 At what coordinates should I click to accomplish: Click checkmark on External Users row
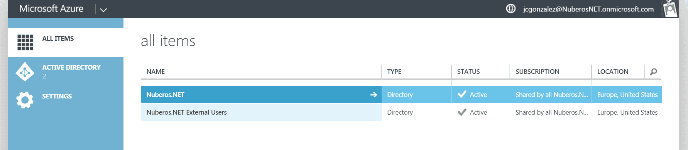point(462,112)
